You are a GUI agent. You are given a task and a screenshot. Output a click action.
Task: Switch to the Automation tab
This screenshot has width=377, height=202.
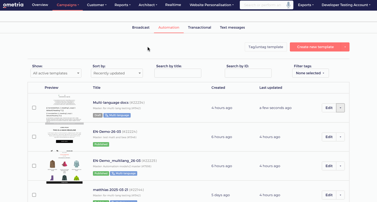coord(169,27)
